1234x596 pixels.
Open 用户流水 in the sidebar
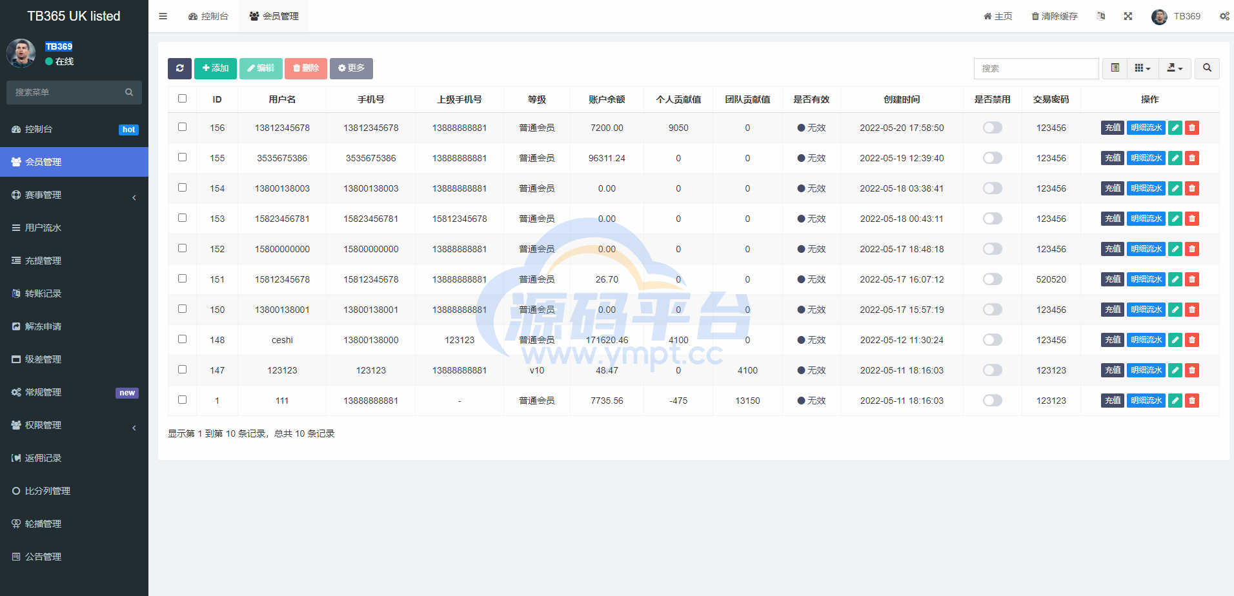(x=74, y=228)
